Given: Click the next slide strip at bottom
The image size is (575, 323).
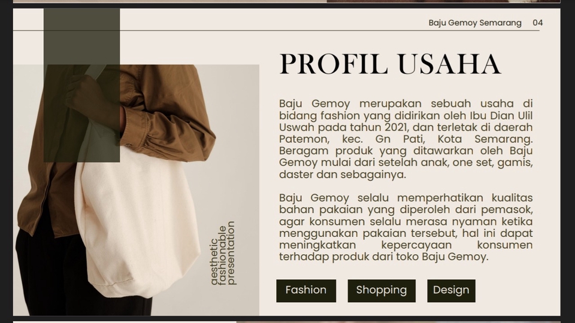Looking at the screenshot, I should click(x=287, y=322).
